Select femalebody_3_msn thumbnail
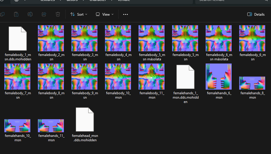The width and height of the screenshot is (271, 154). [x=84, y=38]
